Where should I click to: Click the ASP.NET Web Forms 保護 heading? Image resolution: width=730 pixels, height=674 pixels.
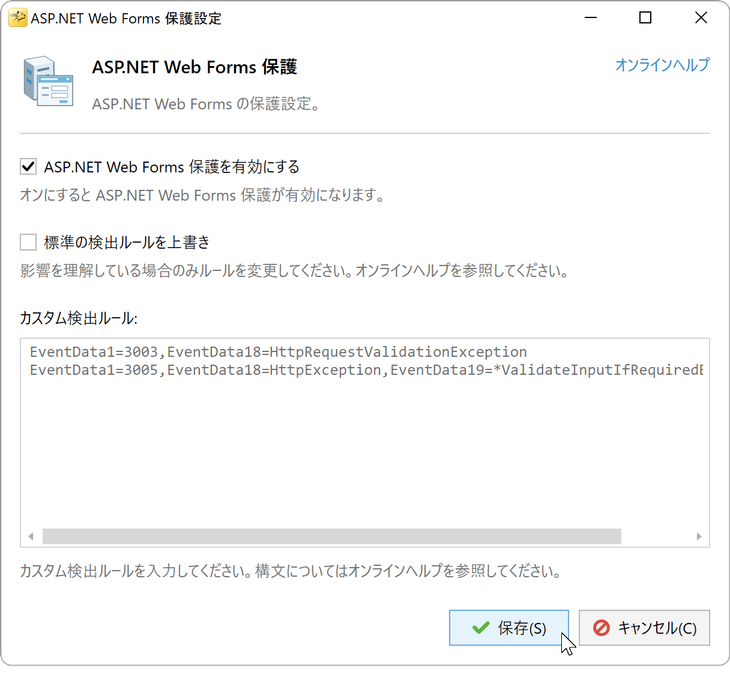coord(195,67)
